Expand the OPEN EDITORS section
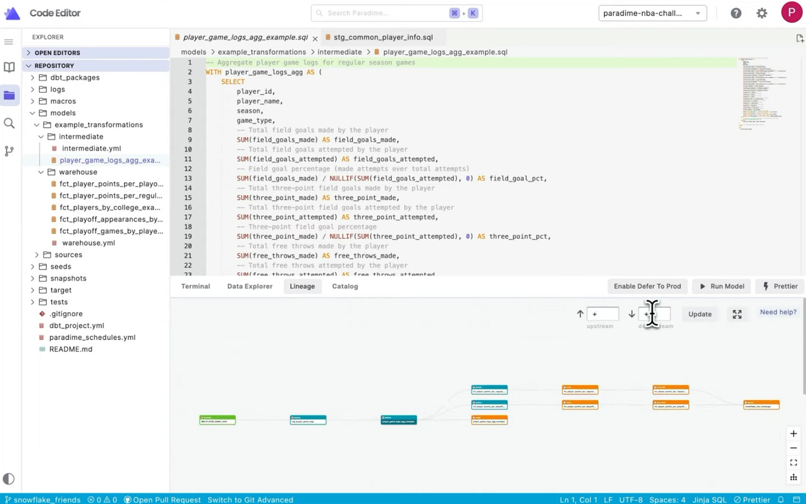The width and height of the screenshot is (806, 504). point(96,53)
